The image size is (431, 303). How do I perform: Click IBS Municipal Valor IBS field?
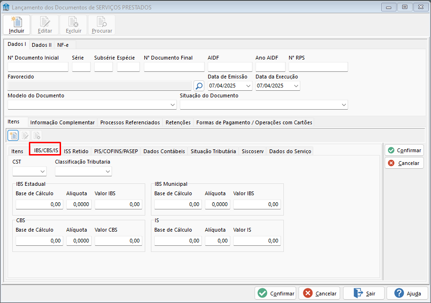click(257, 204)
